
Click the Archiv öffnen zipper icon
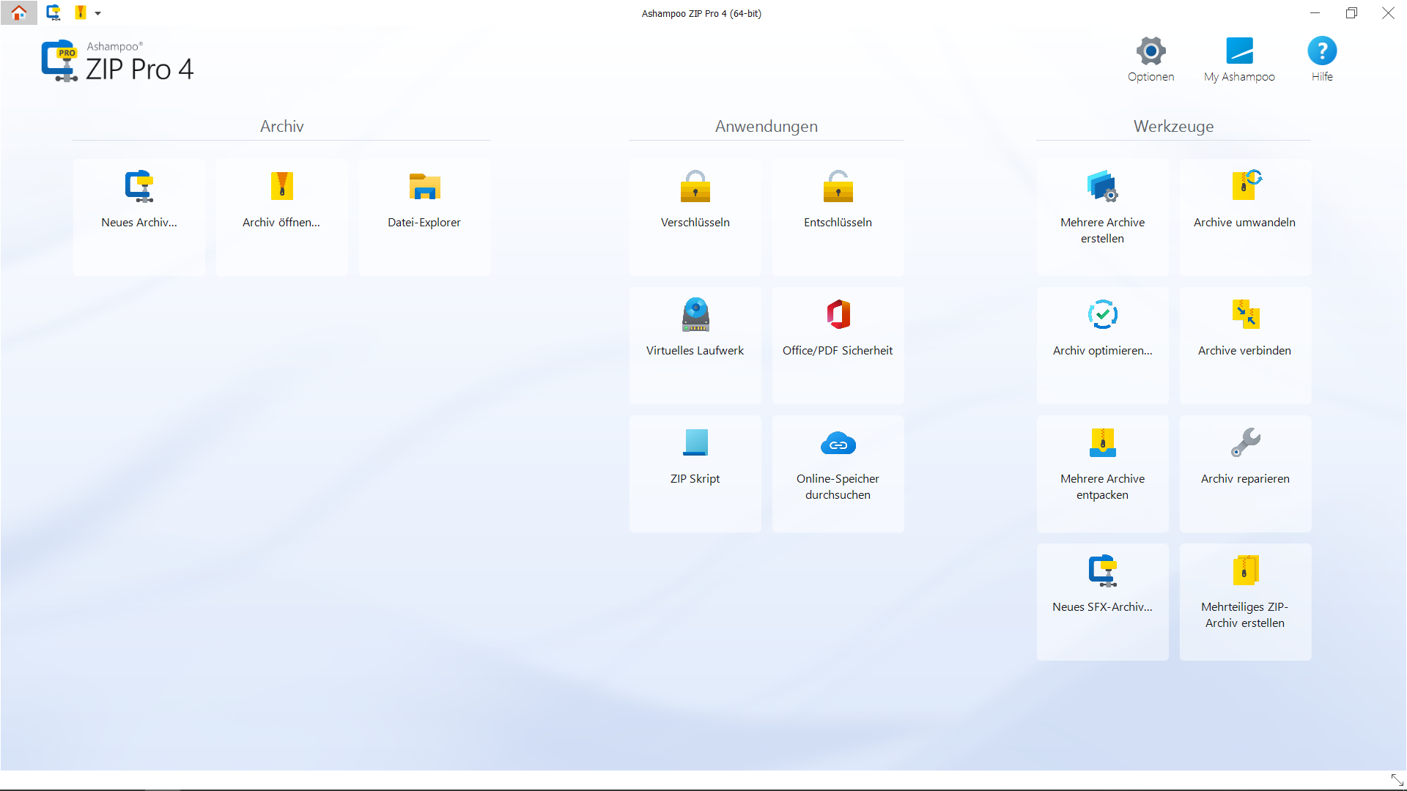pyautogui.click(x=281, y=186)
